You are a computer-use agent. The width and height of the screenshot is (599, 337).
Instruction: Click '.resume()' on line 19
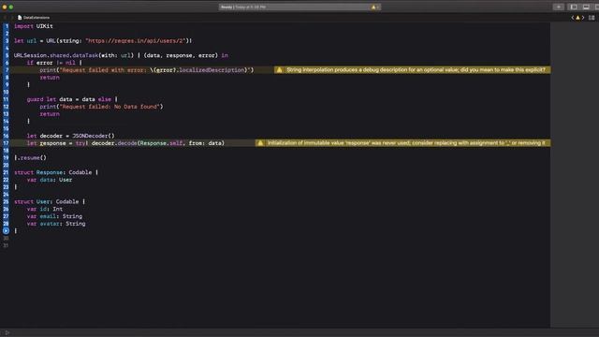[32, 158]
